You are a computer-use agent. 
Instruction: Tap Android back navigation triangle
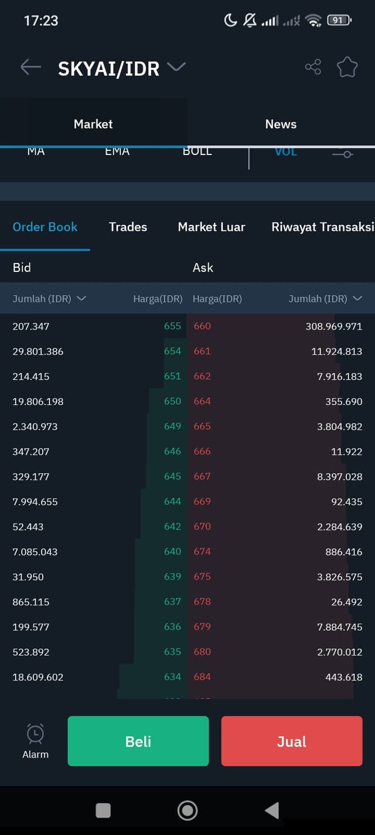(271, 810)
